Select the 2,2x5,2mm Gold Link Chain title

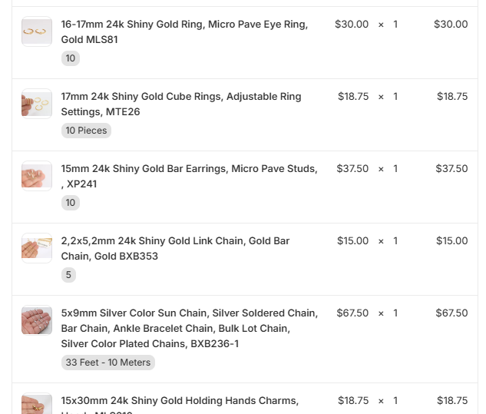pyautogui.click(x=175, y=248)
